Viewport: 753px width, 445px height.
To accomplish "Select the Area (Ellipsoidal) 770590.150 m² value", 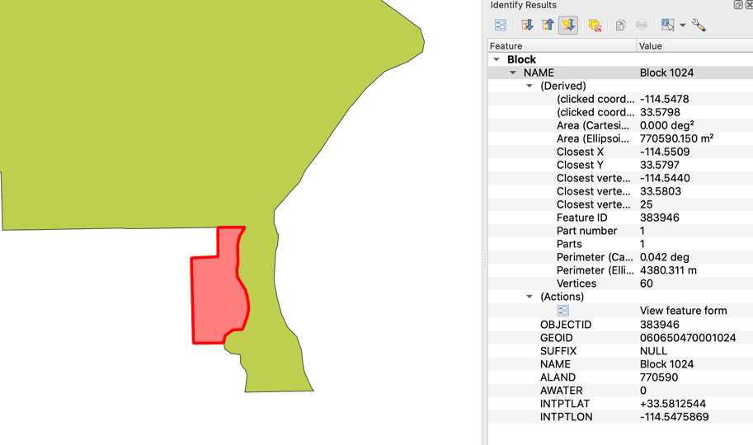I will coord(676,138).
